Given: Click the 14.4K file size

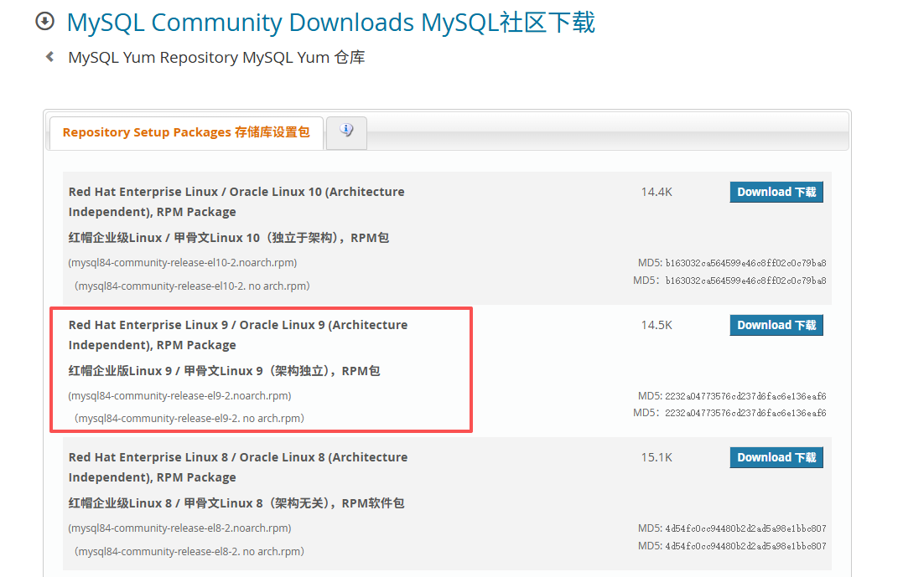Looking at the screenshot, I should click(x=656, y=192).
